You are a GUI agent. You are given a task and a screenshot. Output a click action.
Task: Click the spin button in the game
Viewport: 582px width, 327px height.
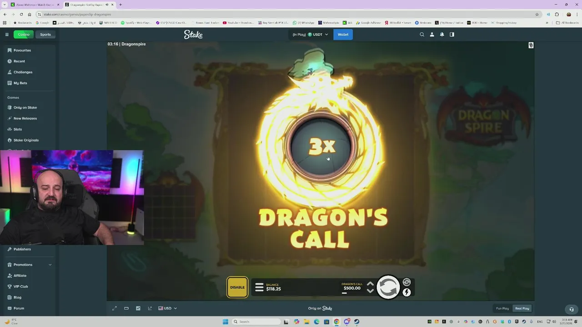[388, 287]
